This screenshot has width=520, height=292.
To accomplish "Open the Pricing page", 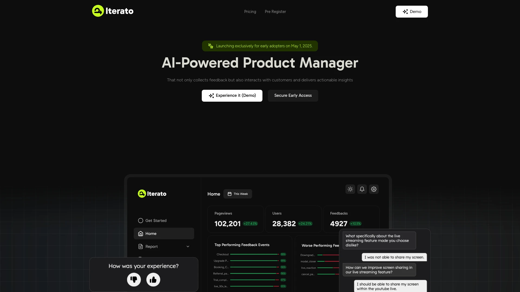I will coord(250,12).
